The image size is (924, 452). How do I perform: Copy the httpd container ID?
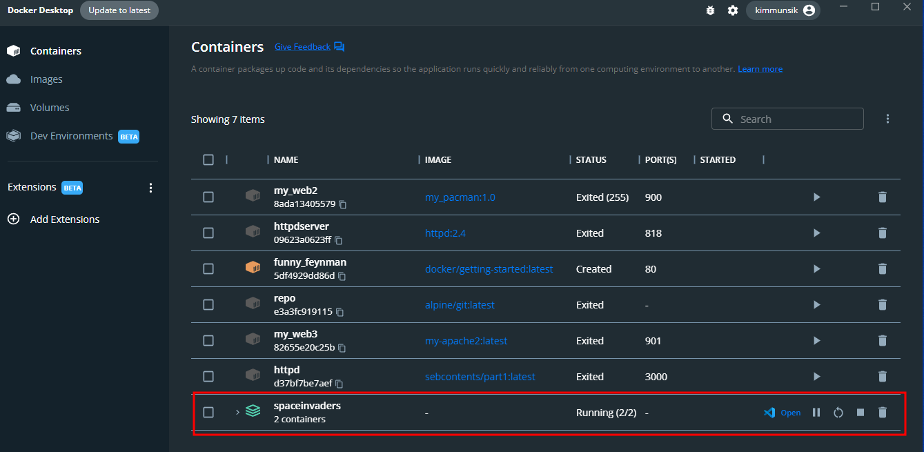pos(339,384)
